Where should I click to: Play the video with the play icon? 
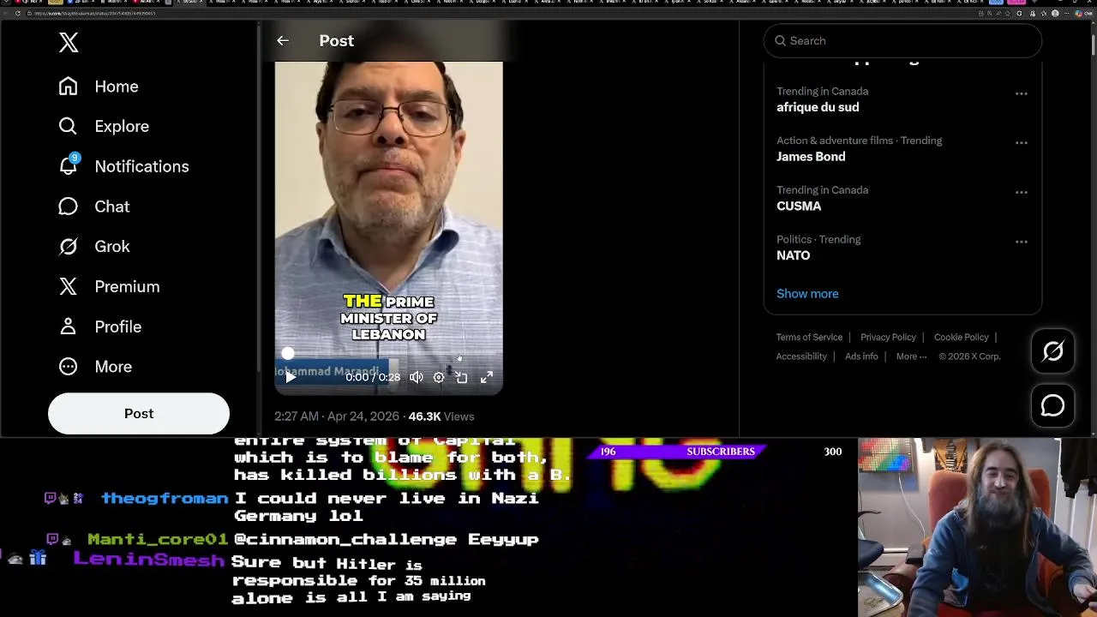tap(291, 377)
